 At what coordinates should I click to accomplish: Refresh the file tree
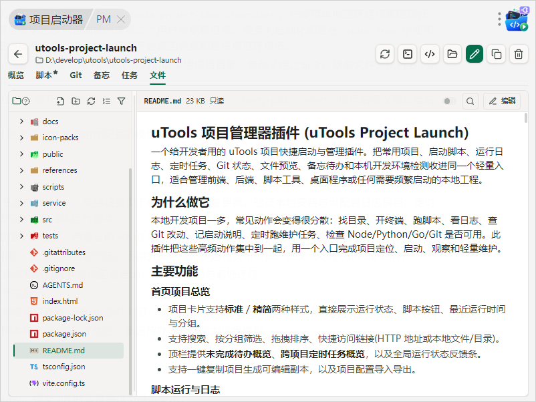tap(91, 101)
